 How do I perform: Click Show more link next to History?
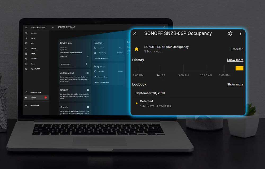[235, 60]
